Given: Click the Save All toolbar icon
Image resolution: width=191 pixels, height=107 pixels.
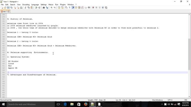Looking at the screenshot, I should (x=11, y=8).
